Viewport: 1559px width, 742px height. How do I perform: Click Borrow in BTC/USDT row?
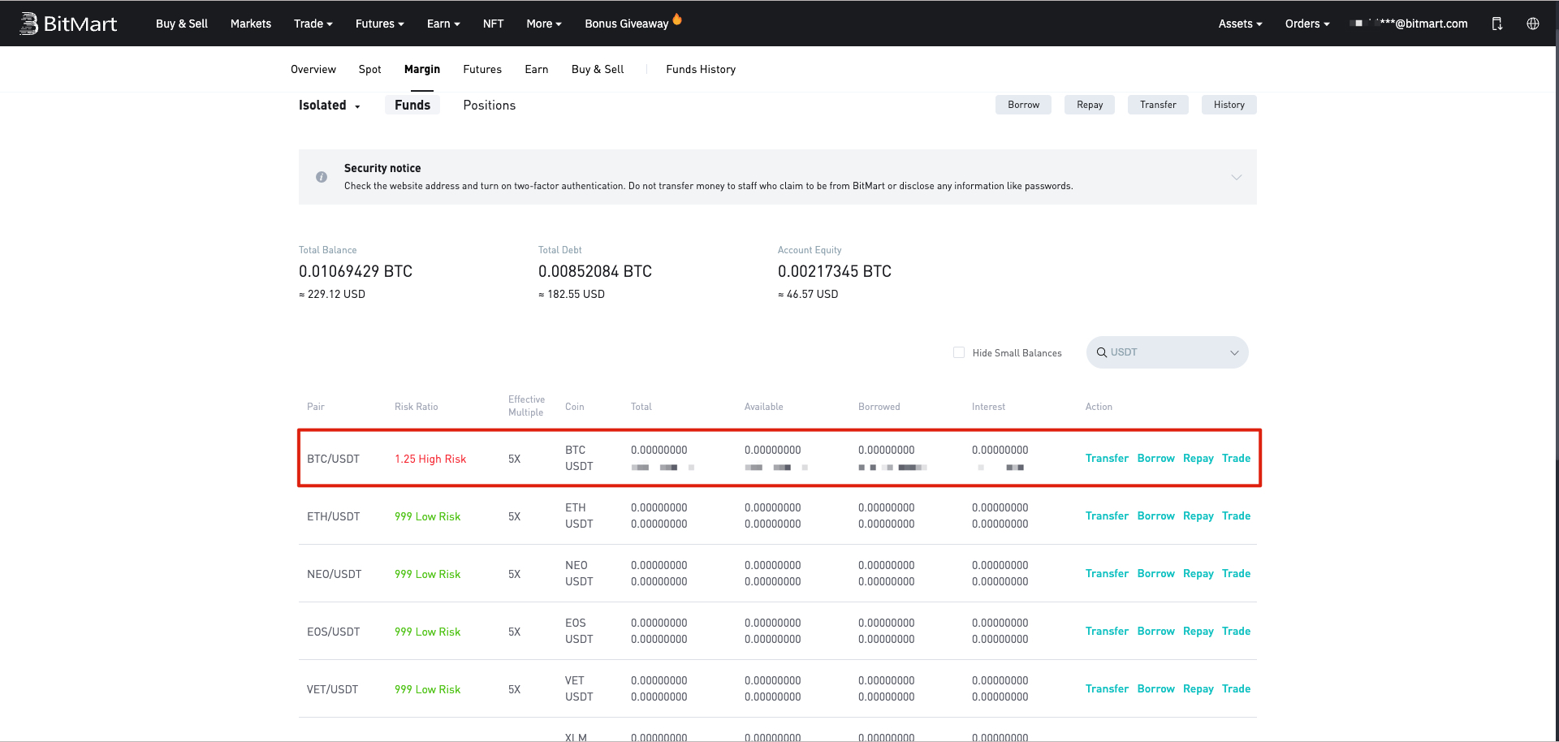[1156, 459]
